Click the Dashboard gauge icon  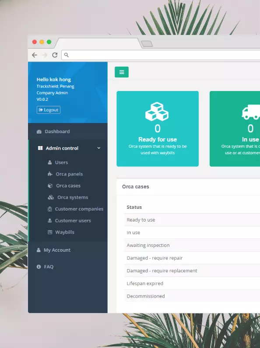[39, 132]
